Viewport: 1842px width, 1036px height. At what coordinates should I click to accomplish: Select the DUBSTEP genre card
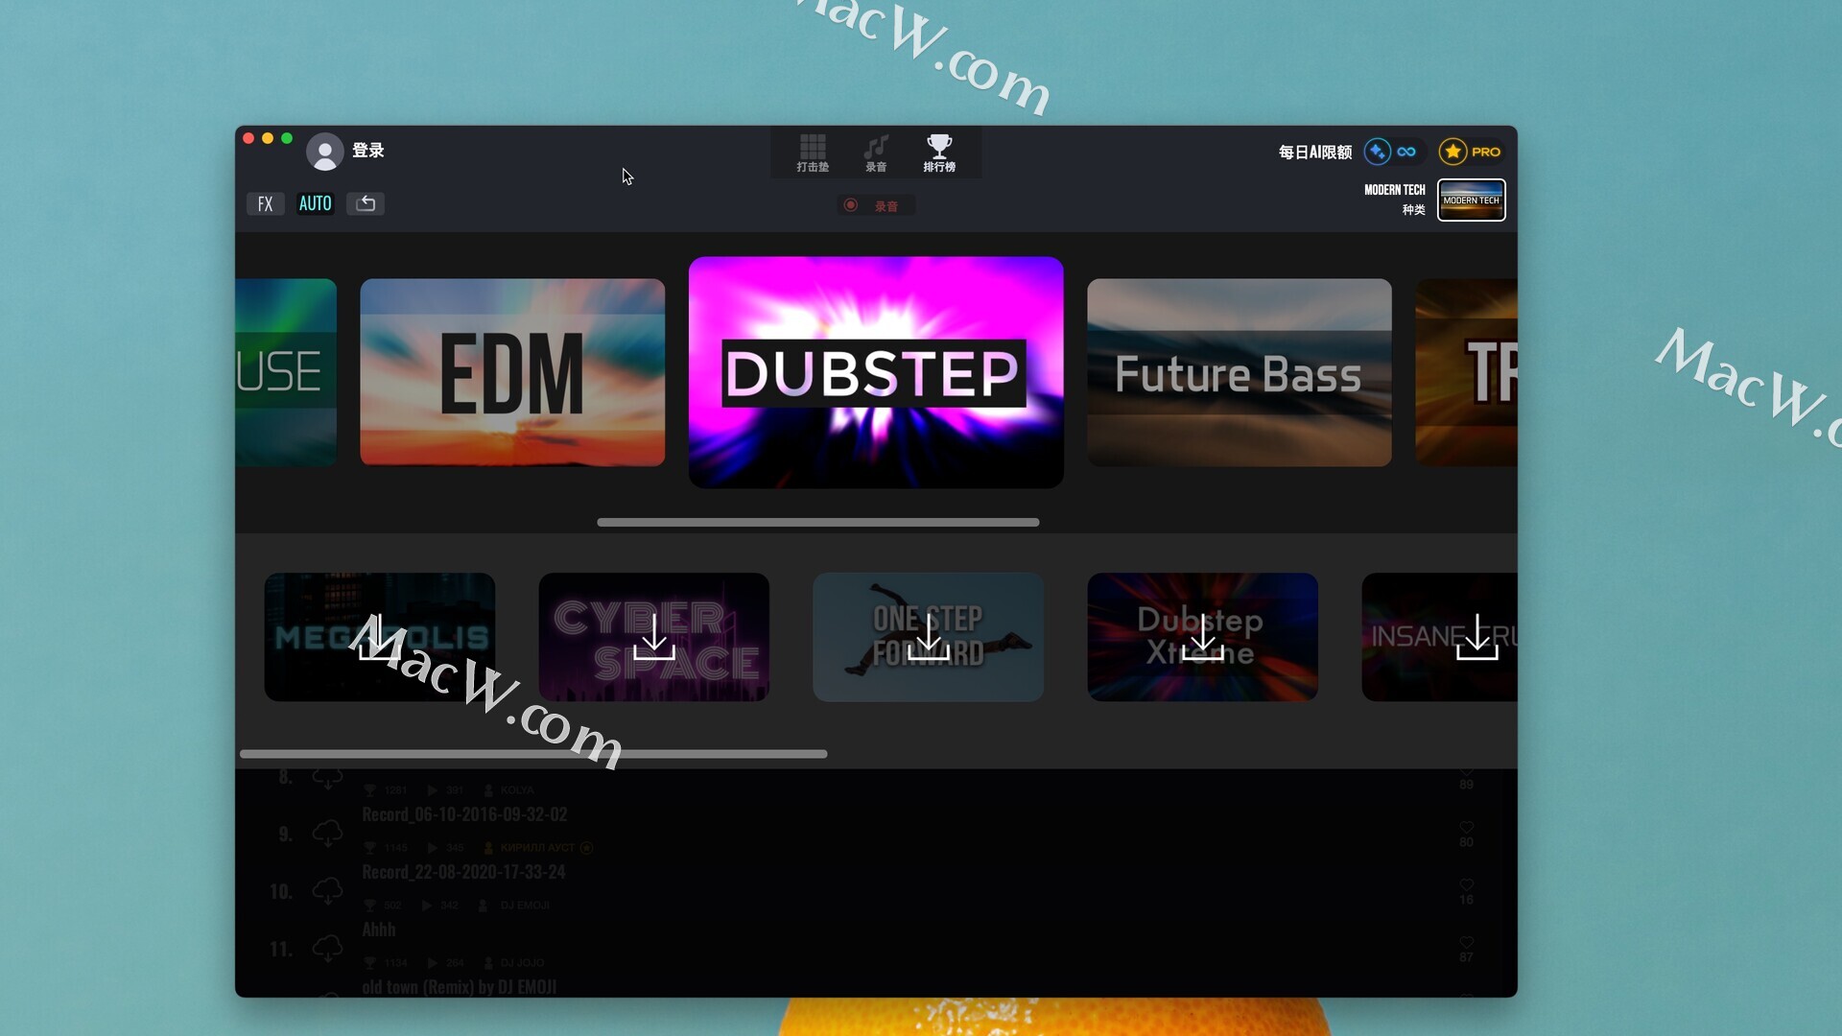click(x=876, y=372)
